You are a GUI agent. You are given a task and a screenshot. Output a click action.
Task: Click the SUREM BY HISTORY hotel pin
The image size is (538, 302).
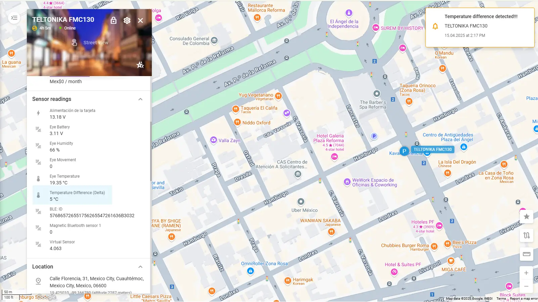(x=376, y=28)
